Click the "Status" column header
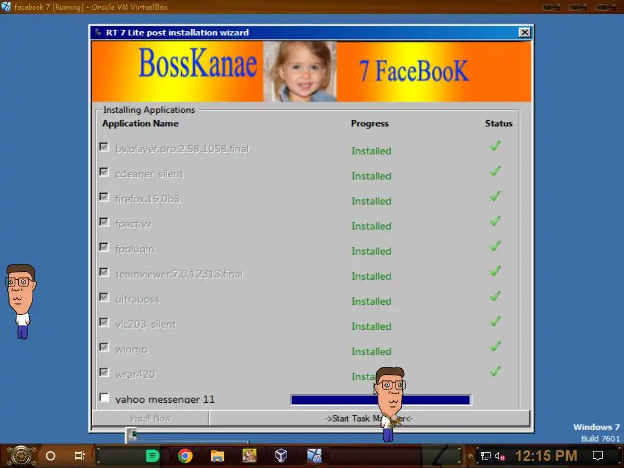624x468 pixels. click(x=498, y=123)
